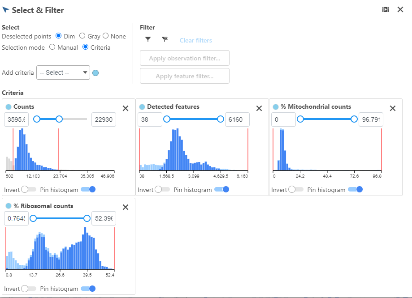Toggle Invert on the Counts criteria
Screen dimensions: 412x298
[x=28, y=189]
